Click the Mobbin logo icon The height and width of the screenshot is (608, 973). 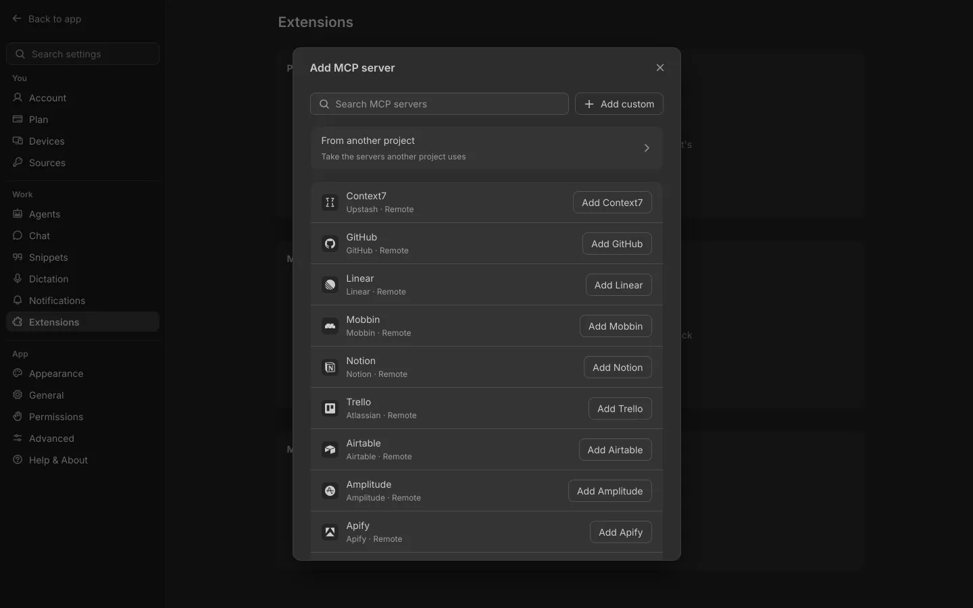click(330, 326)
